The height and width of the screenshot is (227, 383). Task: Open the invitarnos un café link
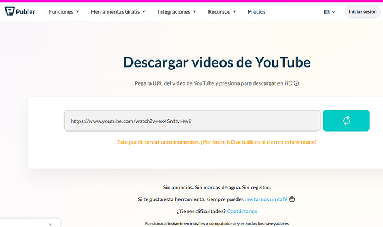[266, 199]
